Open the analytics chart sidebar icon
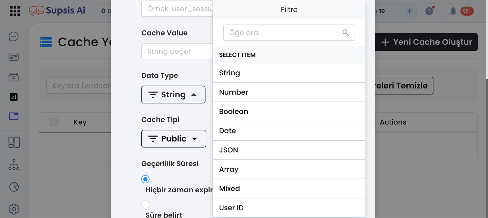Viewport: 488px width, 218px height. pyautogui.click(x=14, y=97)
